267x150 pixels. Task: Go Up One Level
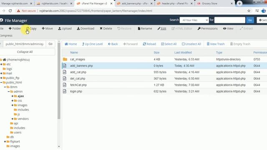93,44
